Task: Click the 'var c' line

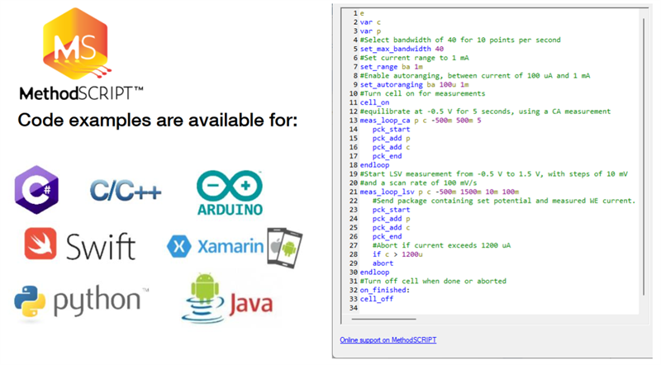Action: (370, 22)
